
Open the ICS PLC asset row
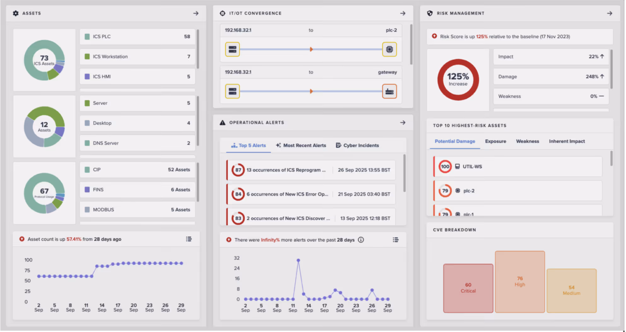tap(137, 37)
